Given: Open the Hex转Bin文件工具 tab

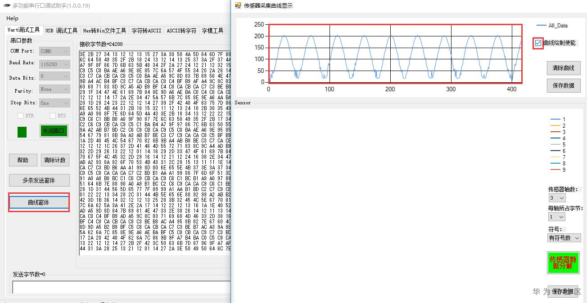Looking at the screenshot, I should [104, 31].
